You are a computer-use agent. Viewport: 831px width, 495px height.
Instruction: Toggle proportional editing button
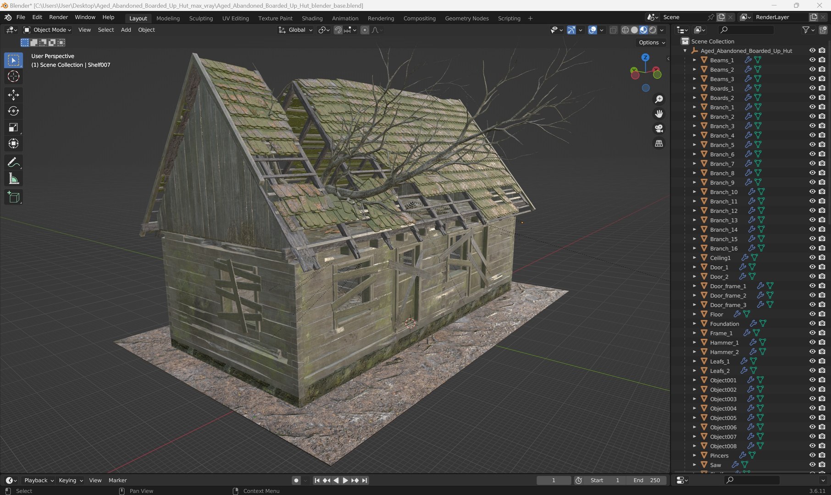coord(365,30)
